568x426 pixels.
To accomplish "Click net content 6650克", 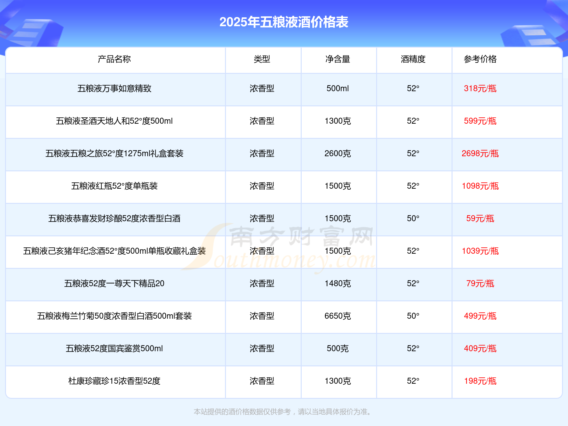I will point(338,316).
